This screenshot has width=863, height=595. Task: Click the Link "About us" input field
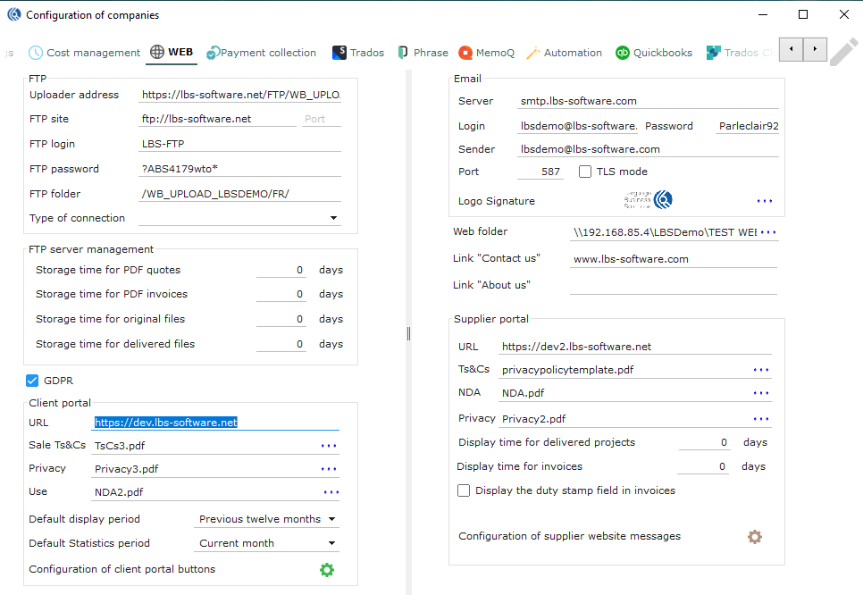pos(673,285)
